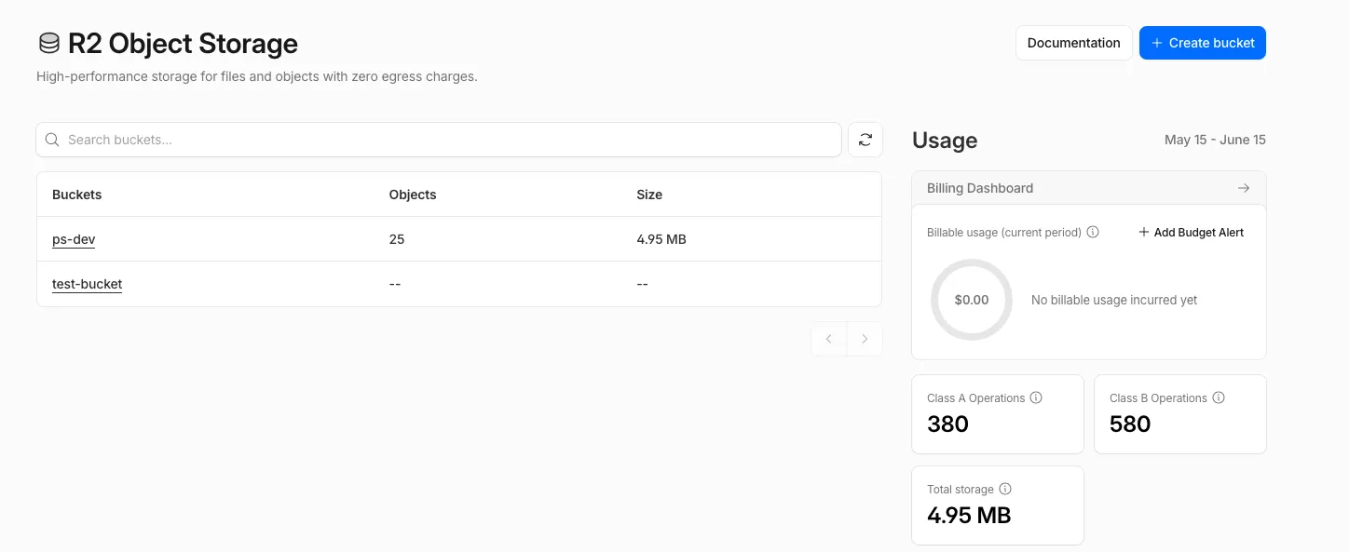This screenshot has height=552, width=1349.
Task: Click the Class B Operations value 580
Action: point(1130,424)
